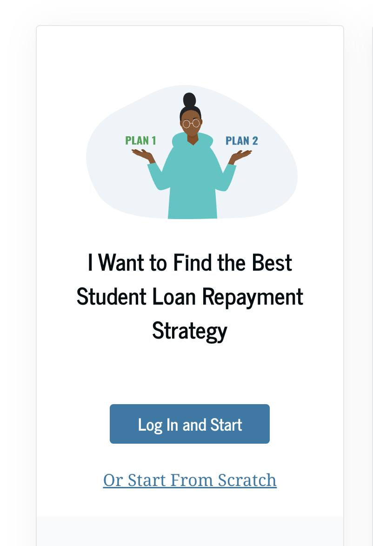Click the Log In and Start button
The image size is (373, 546).
(190, 424)
